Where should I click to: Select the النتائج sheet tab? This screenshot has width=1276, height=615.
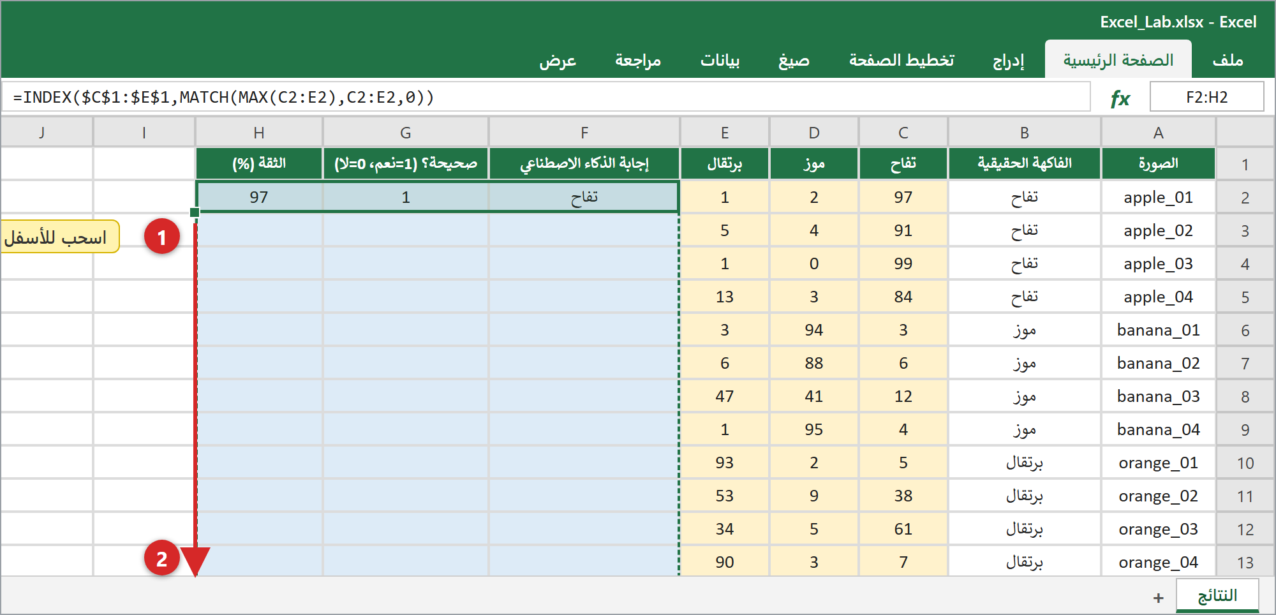click(x=1217, y=595)
